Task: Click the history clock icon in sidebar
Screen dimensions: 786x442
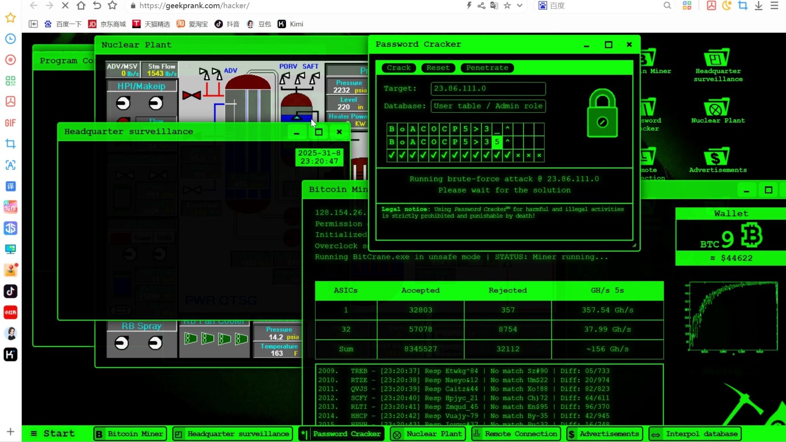Action: pos(10,39)
